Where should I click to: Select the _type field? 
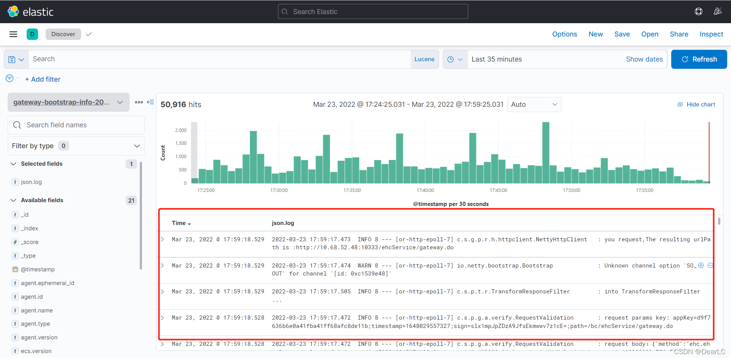tap(28, 256)
